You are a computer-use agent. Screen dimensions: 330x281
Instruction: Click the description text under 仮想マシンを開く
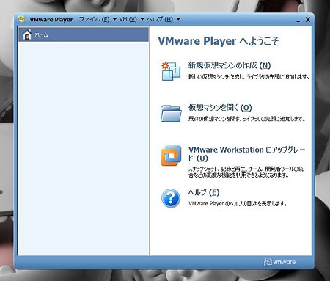(247, 119)
